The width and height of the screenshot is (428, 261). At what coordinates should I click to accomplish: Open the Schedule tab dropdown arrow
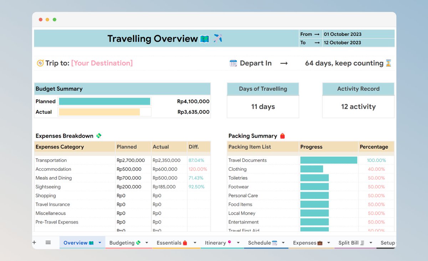pyautogui.click(x=283, y=243)
